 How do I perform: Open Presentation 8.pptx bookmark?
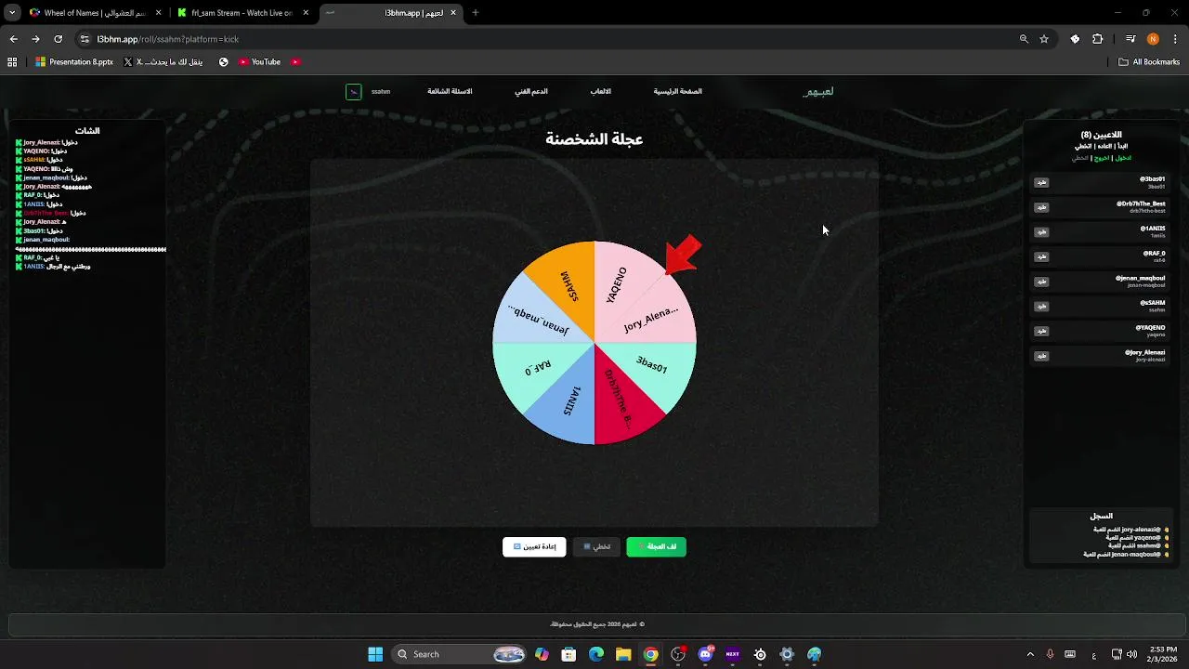[74, 62]
